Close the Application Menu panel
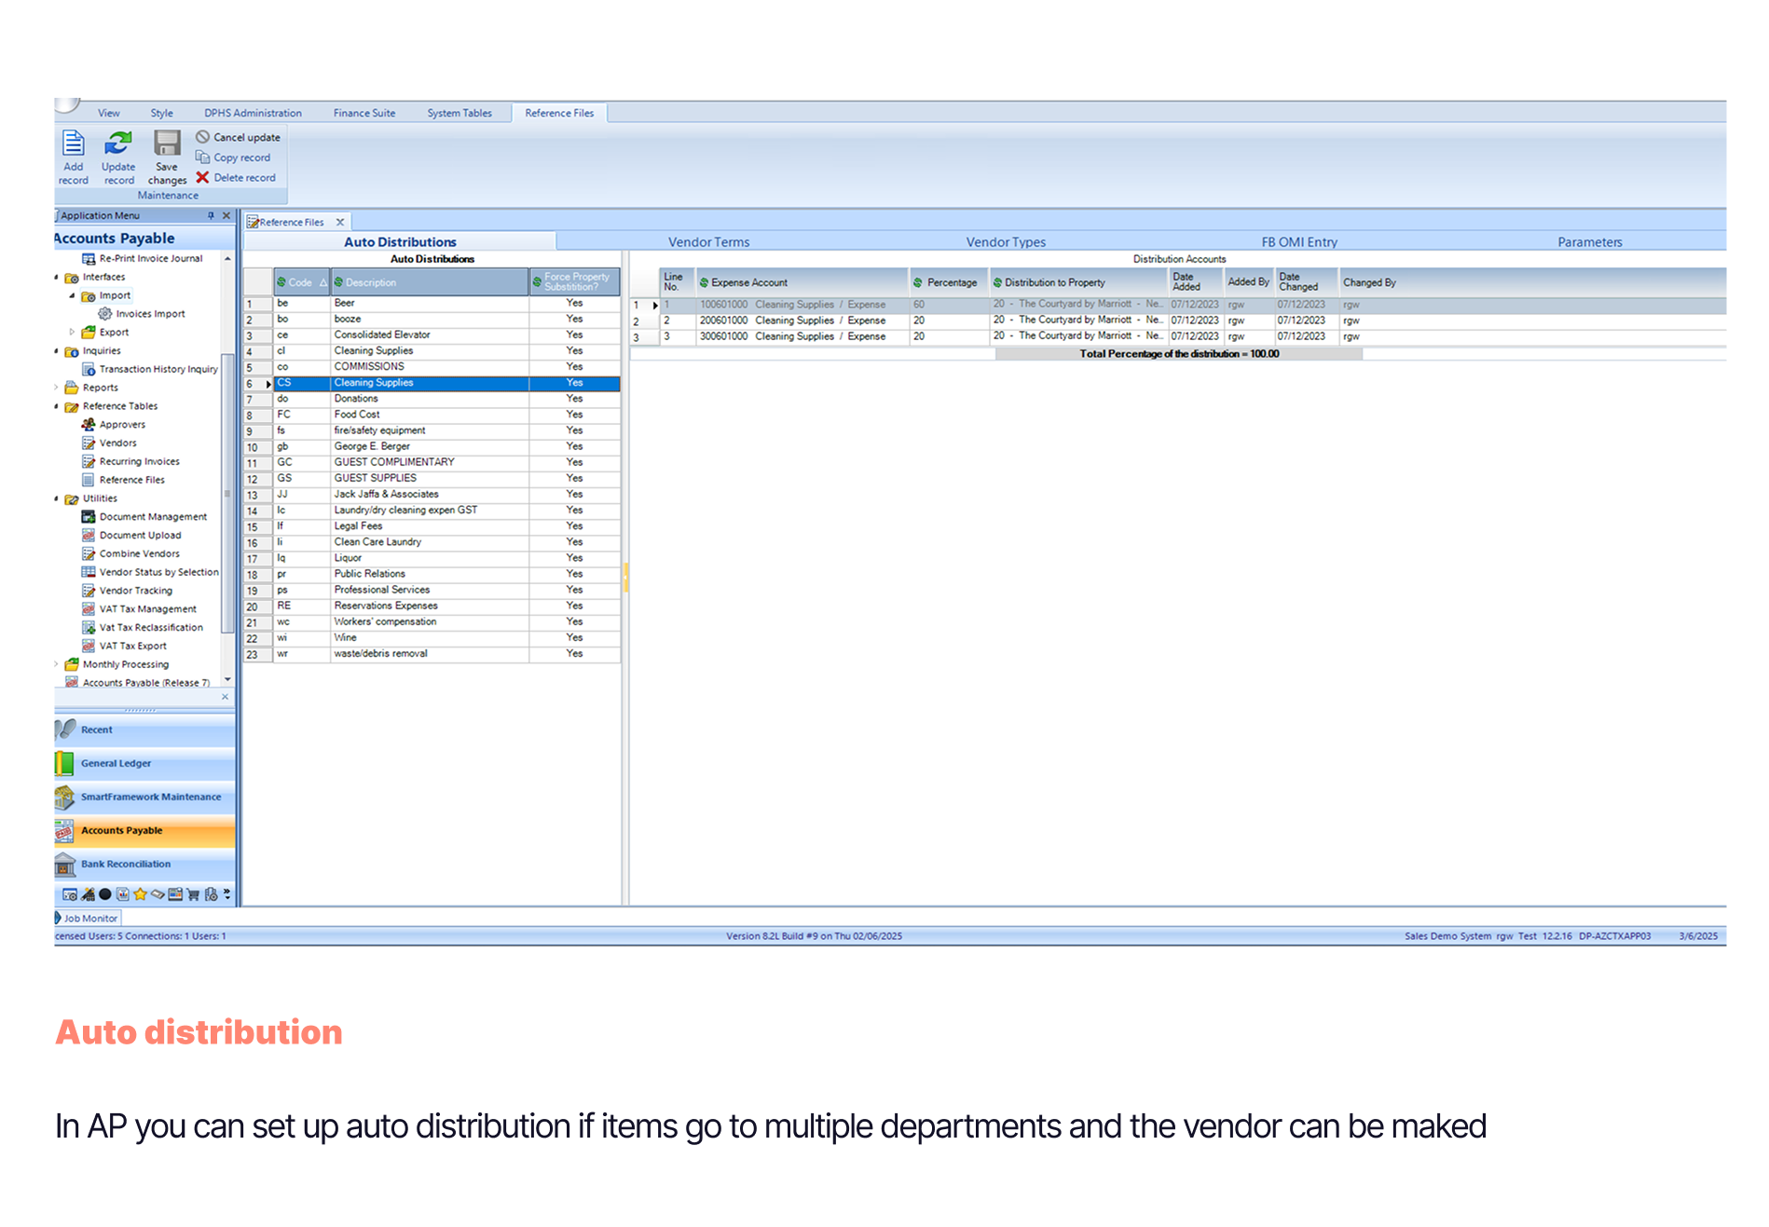 226,215
